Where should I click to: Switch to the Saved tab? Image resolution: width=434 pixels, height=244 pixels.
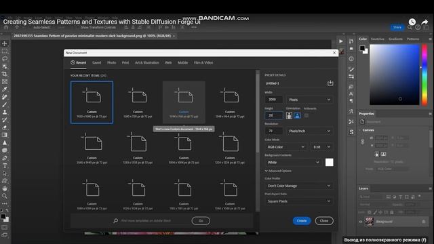click(x=96, y=63)
